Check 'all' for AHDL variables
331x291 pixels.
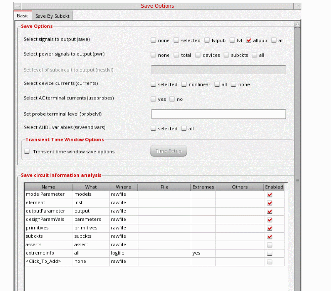[x=184, y=128]
